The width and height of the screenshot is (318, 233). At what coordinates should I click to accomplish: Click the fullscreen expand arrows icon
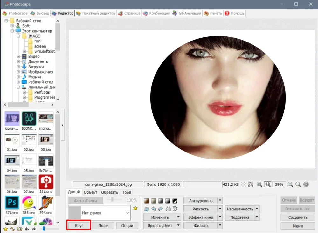coord(251,184)
